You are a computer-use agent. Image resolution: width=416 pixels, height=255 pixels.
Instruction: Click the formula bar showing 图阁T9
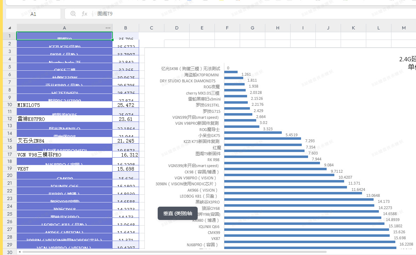(240, 14)
